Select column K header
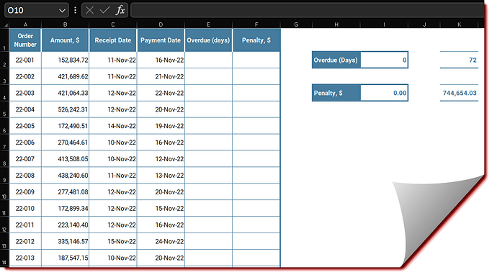The width and height of the screenshot is (497, 280). tap(460, 24)
